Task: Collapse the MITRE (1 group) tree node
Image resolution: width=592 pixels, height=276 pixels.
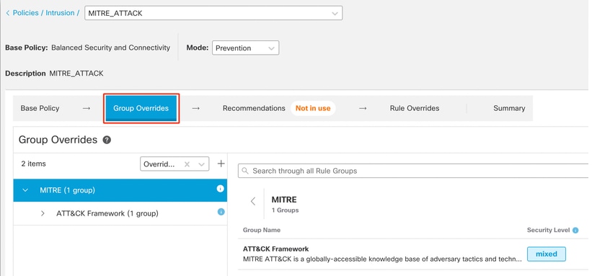Action: [x=25, y=190]
